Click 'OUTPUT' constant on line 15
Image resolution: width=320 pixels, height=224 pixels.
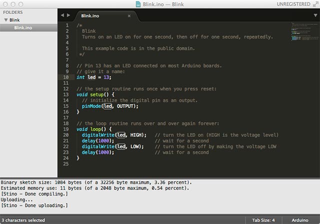point(125,106)
